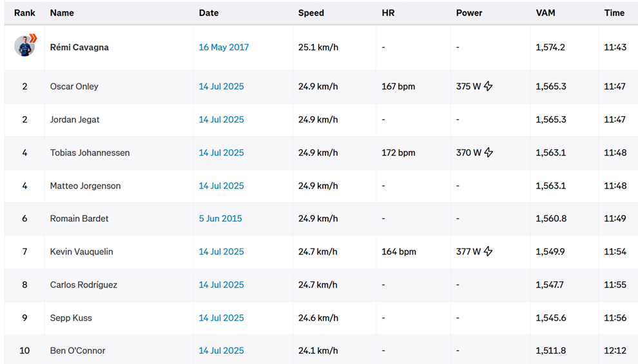Click the Name column header

pyautogui.click(x=62, y=13)
